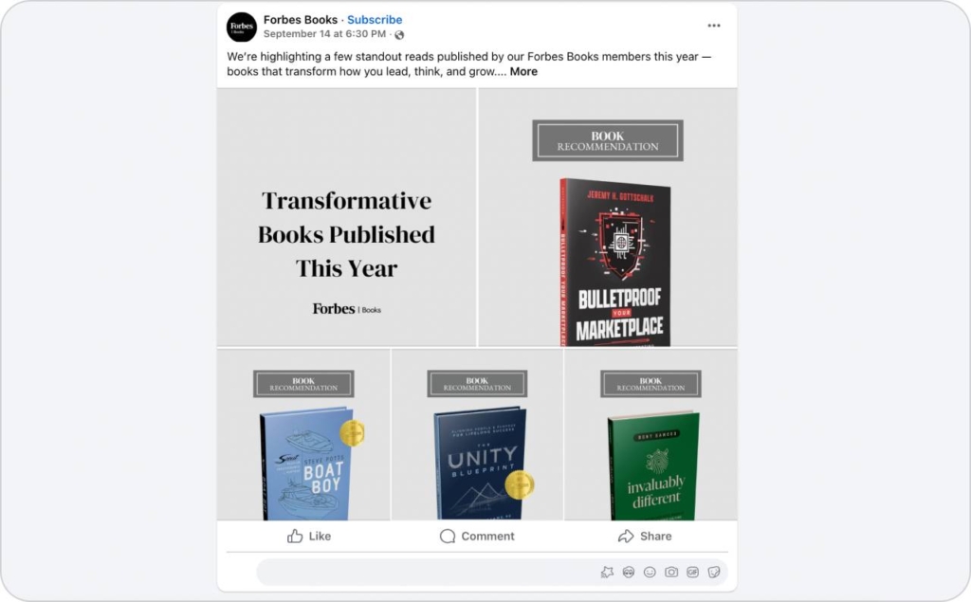Image resolution: width=971 pixels, height=602 pixels.
Task: Click the Comment button
Action: click(x=477, y=537)
